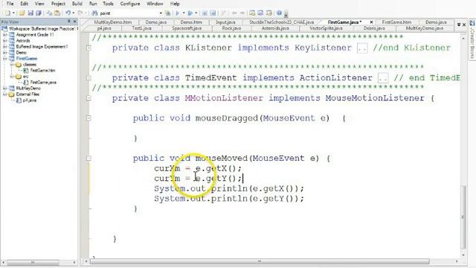Click the Undo arrow icon

[x=68, y=13]
